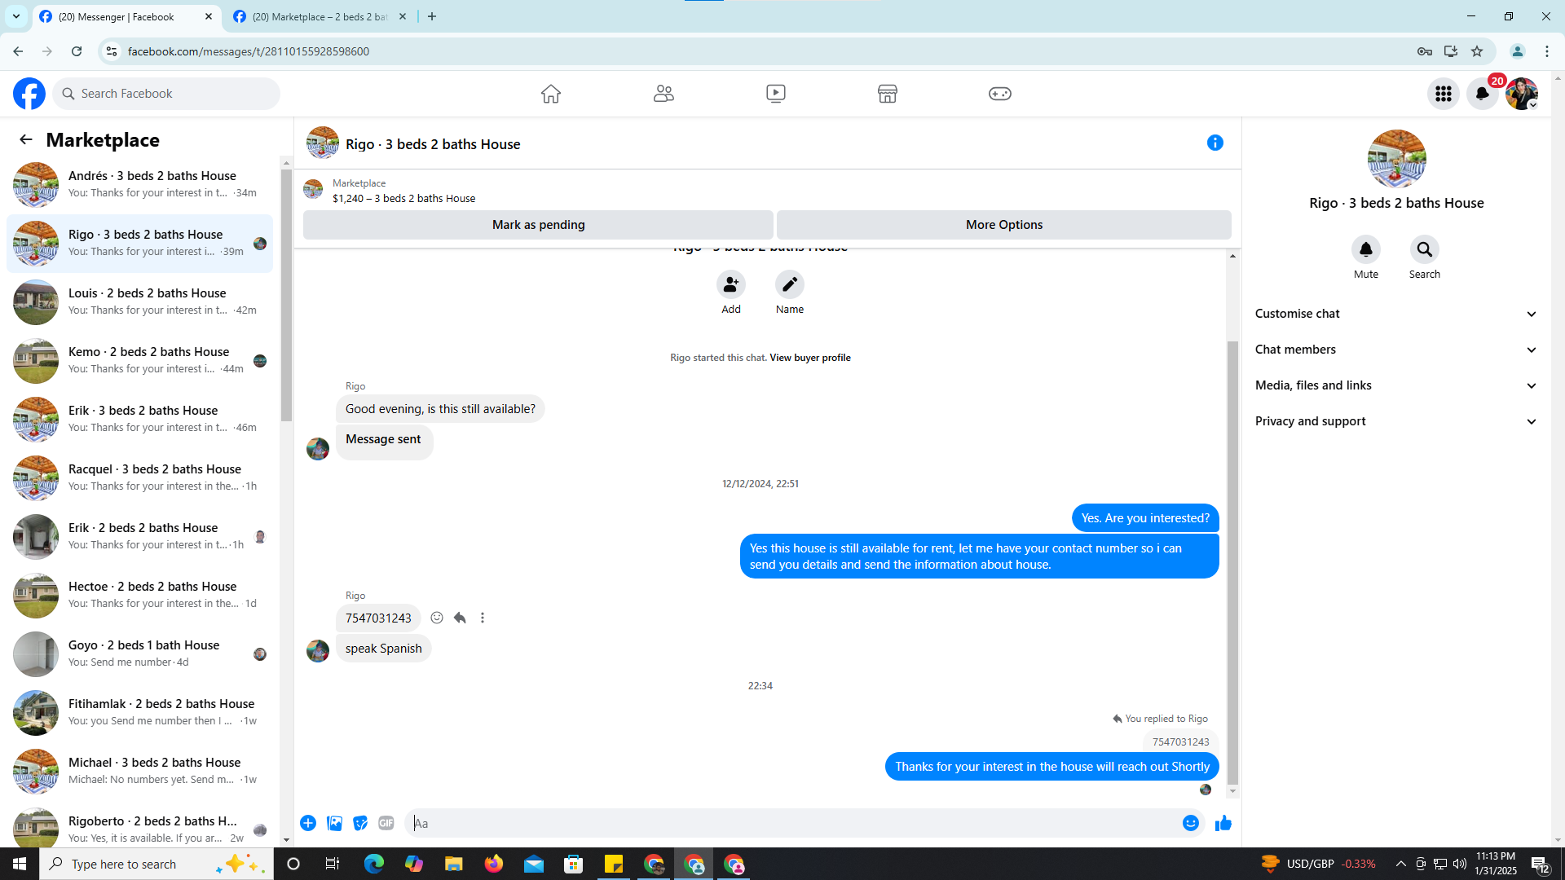Open Microsoft Edge from the taskbar
The height and width of the screenshot is (880, 1565).
point(374,864)
